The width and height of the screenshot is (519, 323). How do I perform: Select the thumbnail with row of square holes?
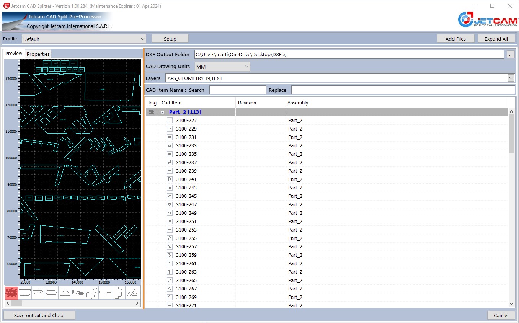78,293
